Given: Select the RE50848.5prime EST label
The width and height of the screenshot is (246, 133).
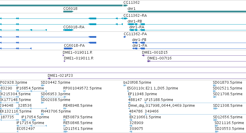Looking at the screenshot, I should (78, 123).
